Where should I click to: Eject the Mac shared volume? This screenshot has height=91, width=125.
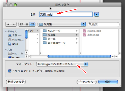(x=22, y=53)
